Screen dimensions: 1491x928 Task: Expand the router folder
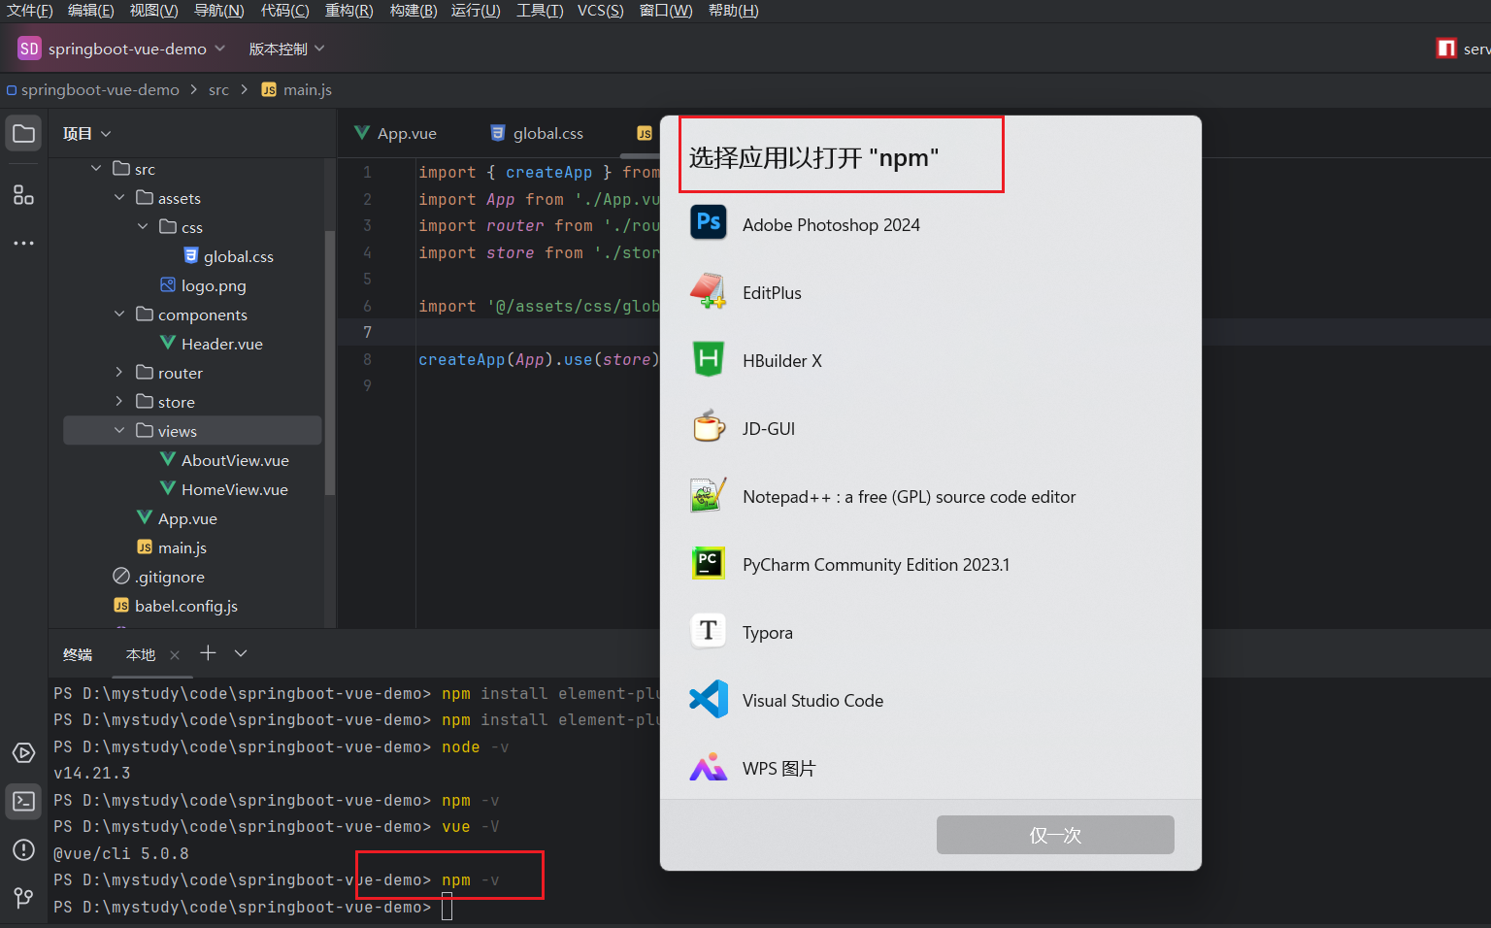119,373
